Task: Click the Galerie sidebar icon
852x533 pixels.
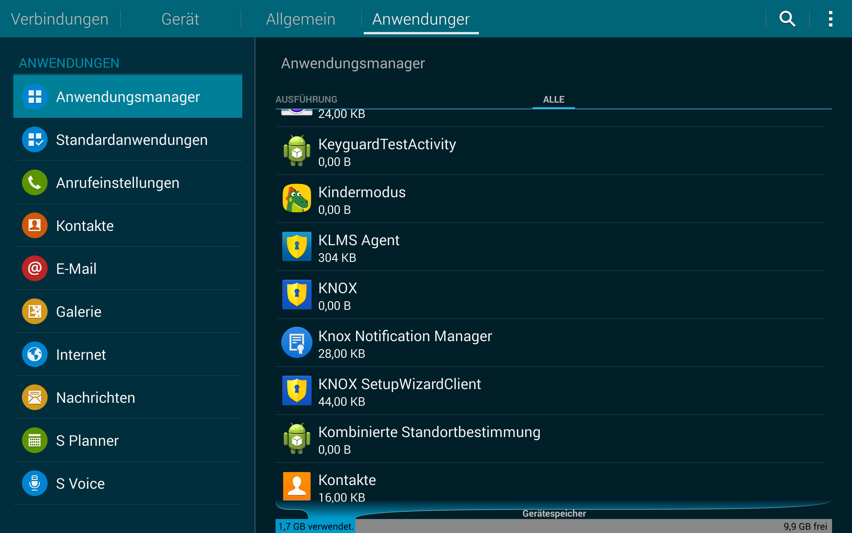Action: point(35,311)
